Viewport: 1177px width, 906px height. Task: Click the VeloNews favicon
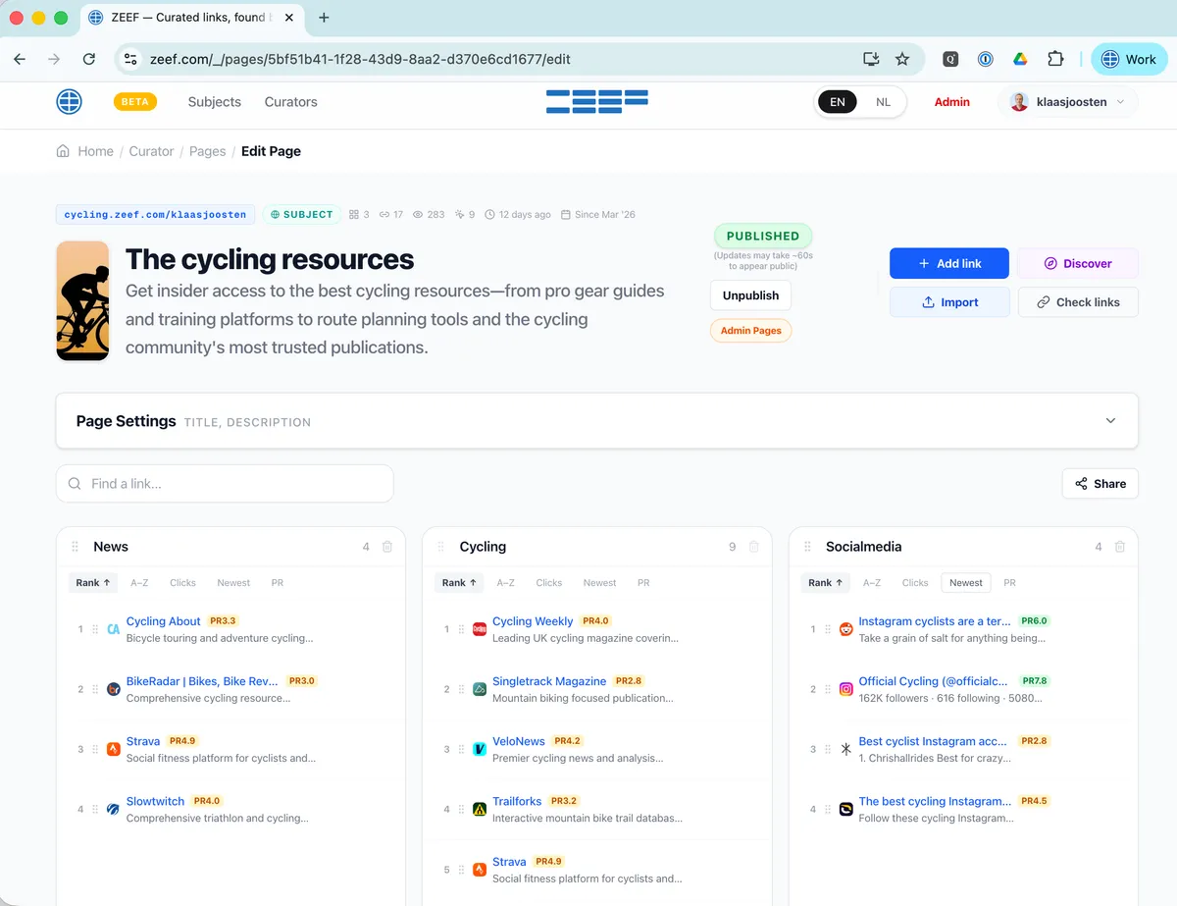coord(480,749)
